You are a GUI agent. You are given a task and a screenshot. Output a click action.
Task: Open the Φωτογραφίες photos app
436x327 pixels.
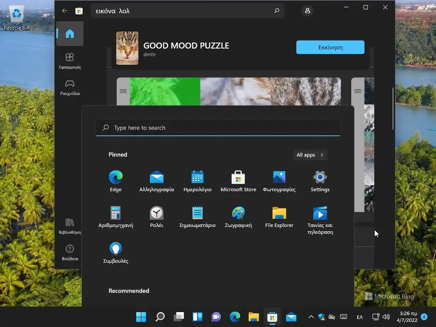tap(279, 181)
